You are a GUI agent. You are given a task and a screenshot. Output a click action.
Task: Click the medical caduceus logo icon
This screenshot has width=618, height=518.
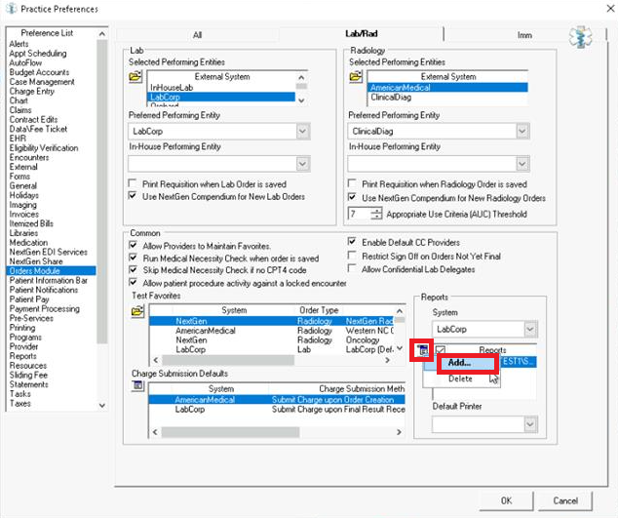point(581,37)
